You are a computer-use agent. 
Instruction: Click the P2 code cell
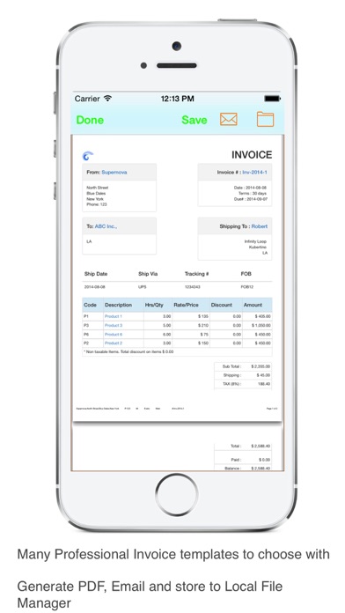(x=86, y=343)
